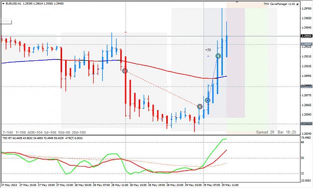Click the 20d=105 statistic text

point(78,132)
